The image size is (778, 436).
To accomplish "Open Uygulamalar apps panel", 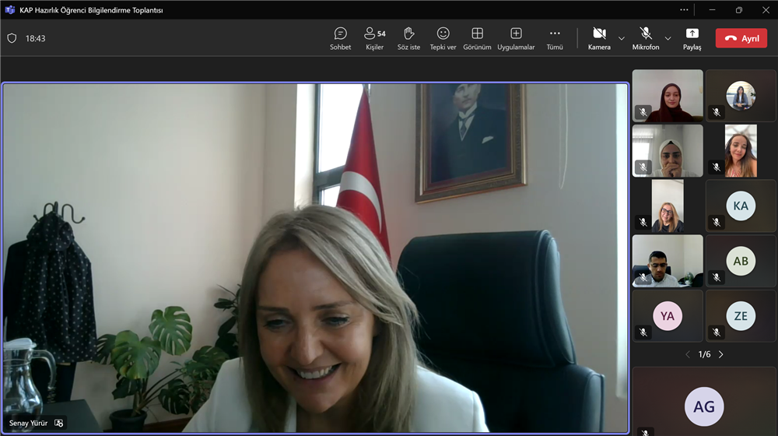I will coord(516,38).
